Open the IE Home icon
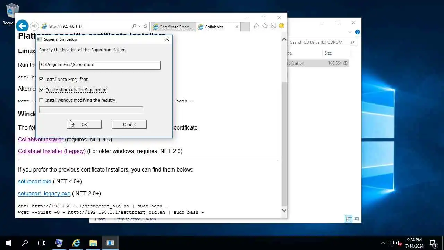Viewport: 444px width, 250px height. 256,26
